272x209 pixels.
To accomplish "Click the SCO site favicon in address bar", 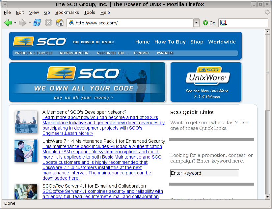I will point(71,23).
